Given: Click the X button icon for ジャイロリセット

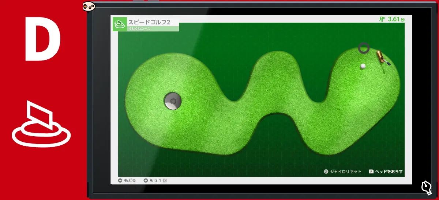Looking at the screenshot, I should [326, 171].
